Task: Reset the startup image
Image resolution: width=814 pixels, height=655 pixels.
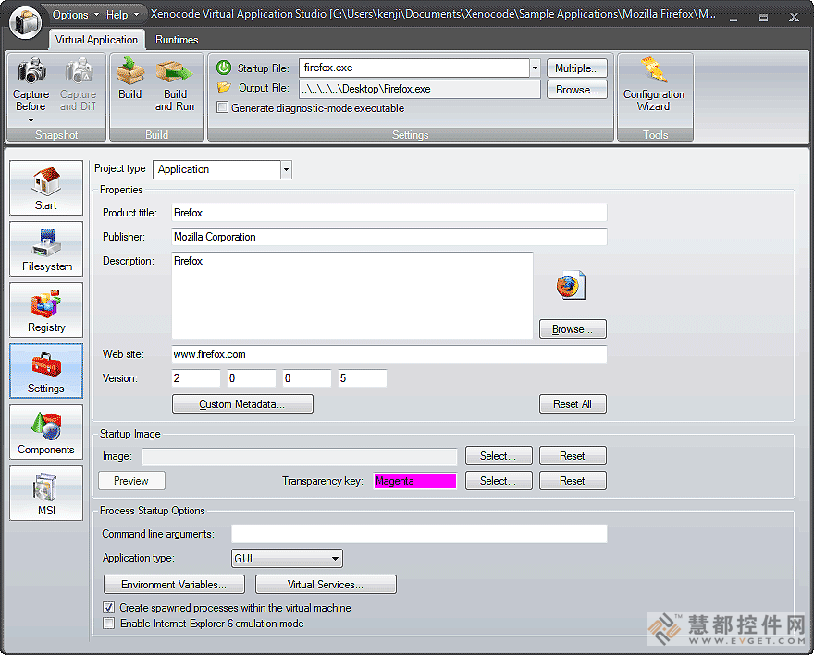Action: point(573,456)
